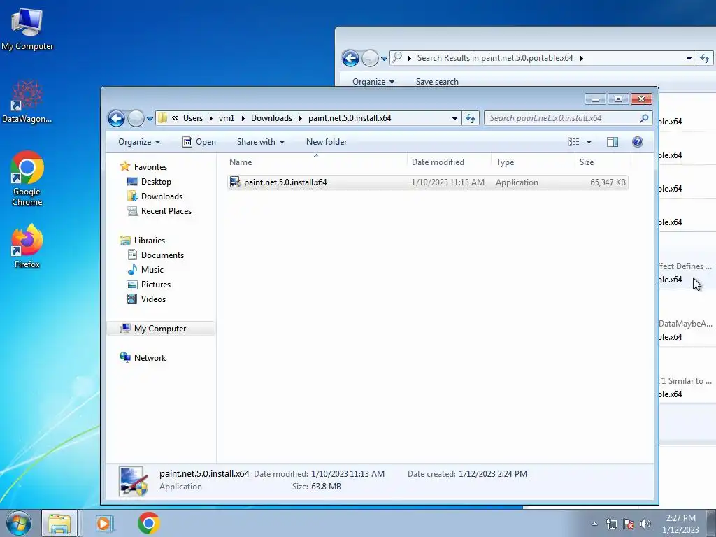The image size is (716, 537).
Task: Show hidden tray icons arrow
Action: point(594,524)
